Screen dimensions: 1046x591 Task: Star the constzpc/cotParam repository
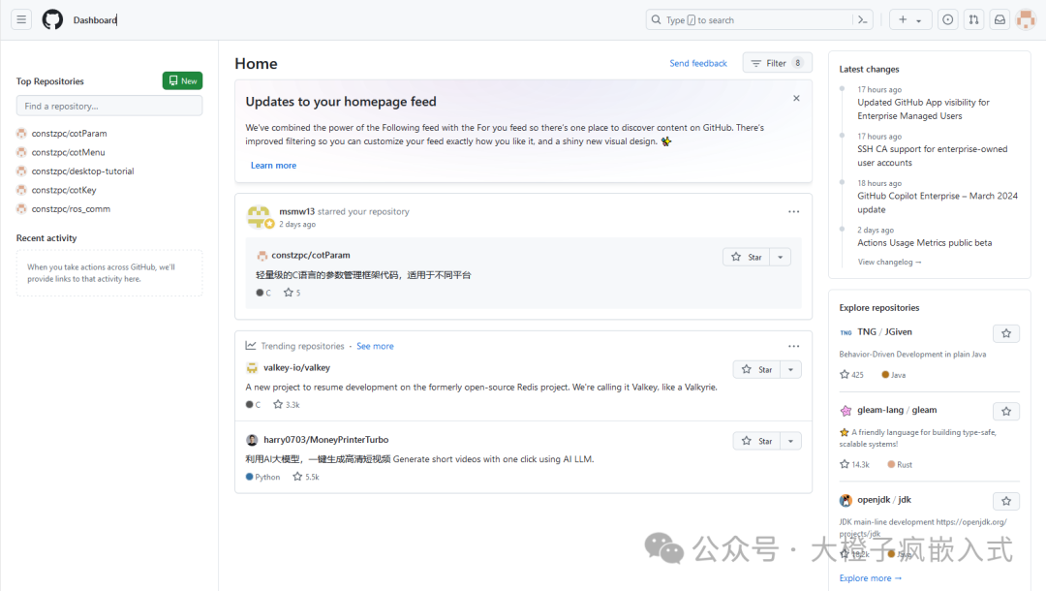click(747, 257)
